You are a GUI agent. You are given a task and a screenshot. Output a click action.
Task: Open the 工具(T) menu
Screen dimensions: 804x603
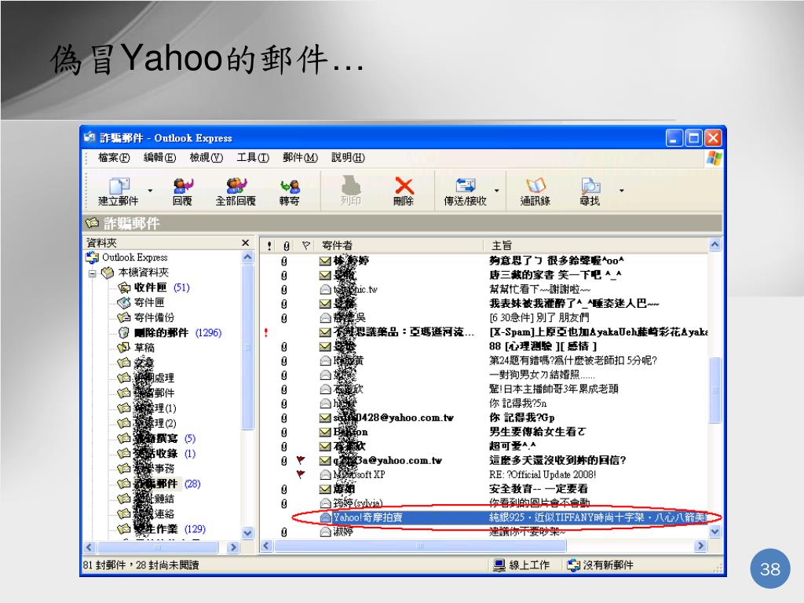(x=253, y=157)
